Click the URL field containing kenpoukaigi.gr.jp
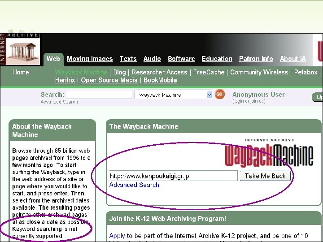The image size is (323, 242). (x=174, y=176)
